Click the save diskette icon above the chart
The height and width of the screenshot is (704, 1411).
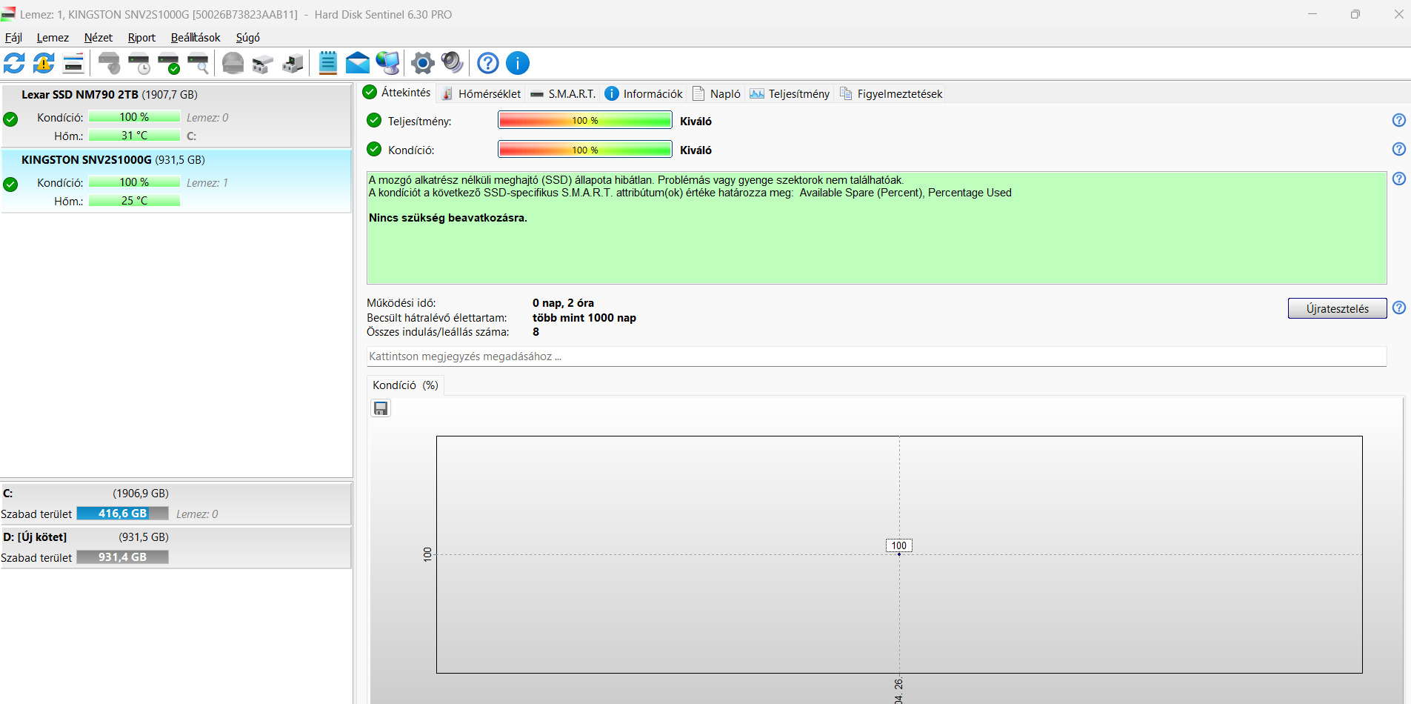tap(381, 408)
